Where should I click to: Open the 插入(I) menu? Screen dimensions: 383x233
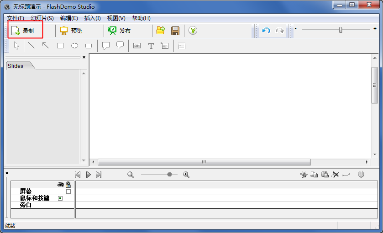point(92,18)
